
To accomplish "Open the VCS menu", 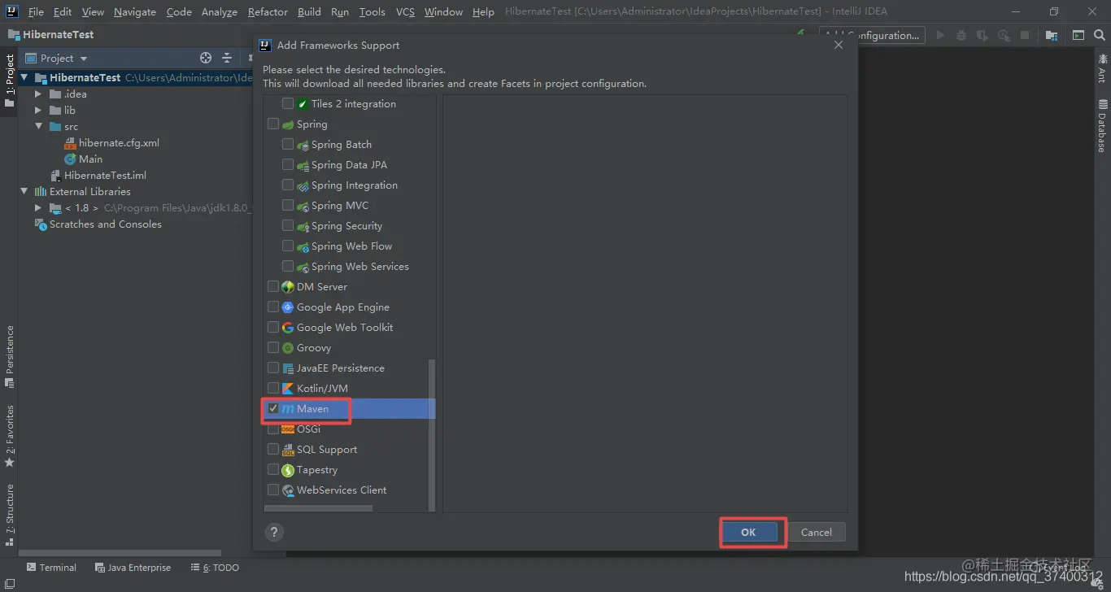I will pyautogui.click(x=405, y=11).
